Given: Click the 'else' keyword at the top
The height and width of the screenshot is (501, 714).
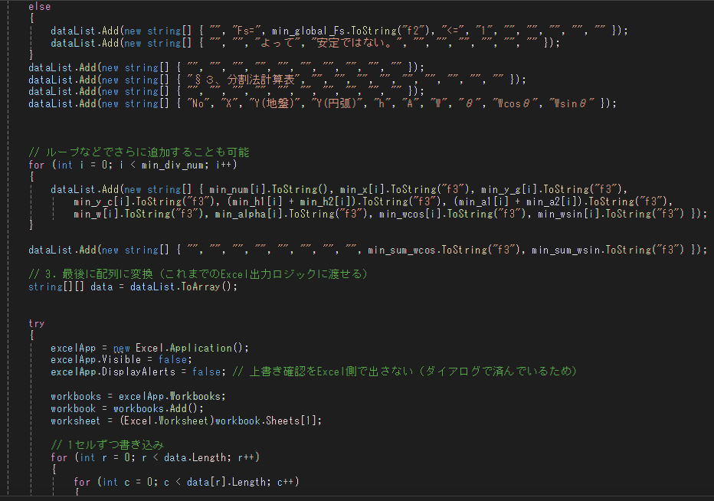Looking at the screenshot, I should pos(40,6).
